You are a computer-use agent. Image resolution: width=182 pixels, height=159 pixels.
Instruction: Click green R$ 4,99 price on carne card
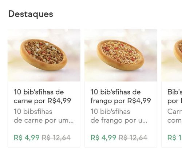[x=27, y=138]
